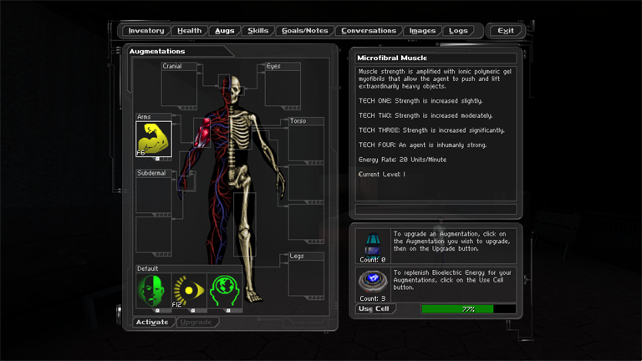
Task: Click the Bioelectric Cell icon
Action: pos(373,281)
